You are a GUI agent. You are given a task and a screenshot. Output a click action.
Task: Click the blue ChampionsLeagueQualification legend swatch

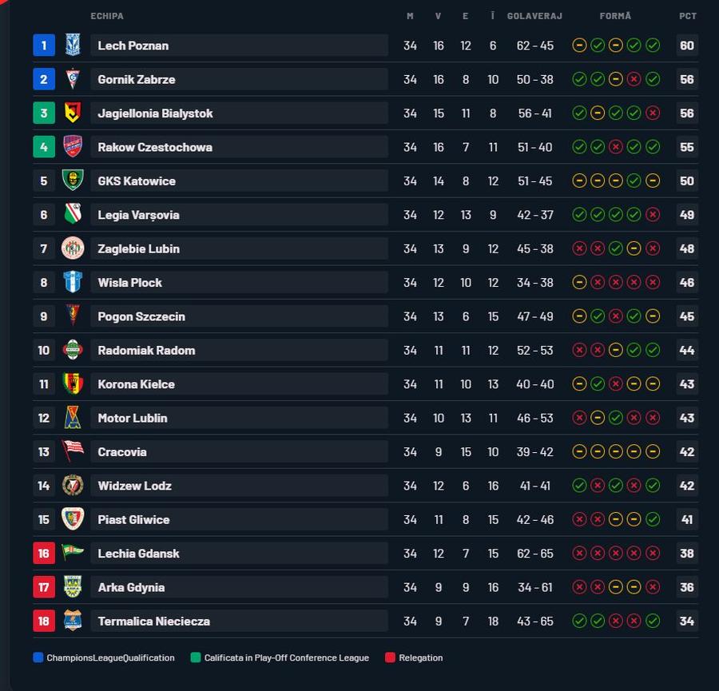coord(38,657)
